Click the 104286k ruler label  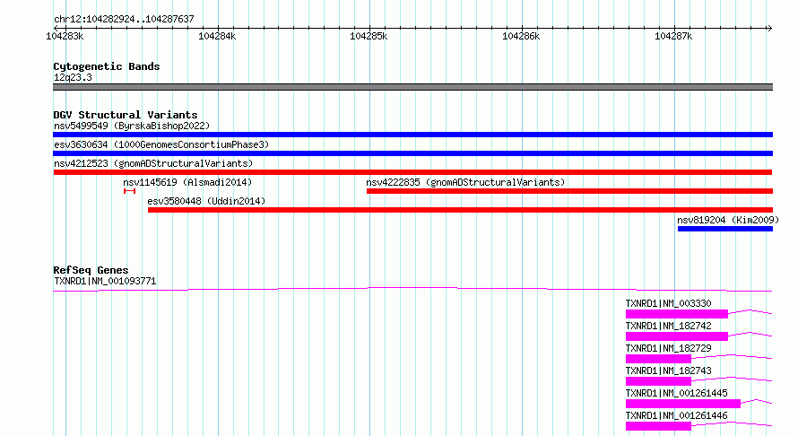coord(521,36)
